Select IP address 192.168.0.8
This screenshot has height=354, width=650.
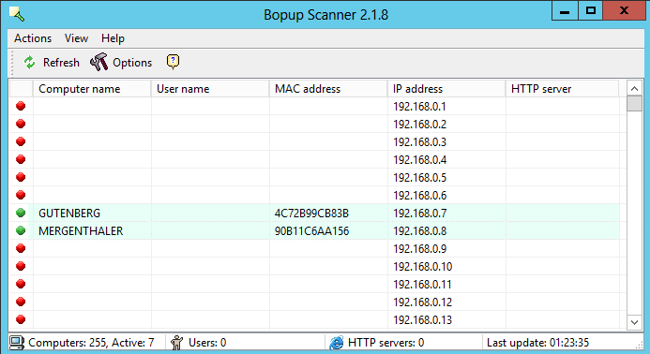(419, 231)
